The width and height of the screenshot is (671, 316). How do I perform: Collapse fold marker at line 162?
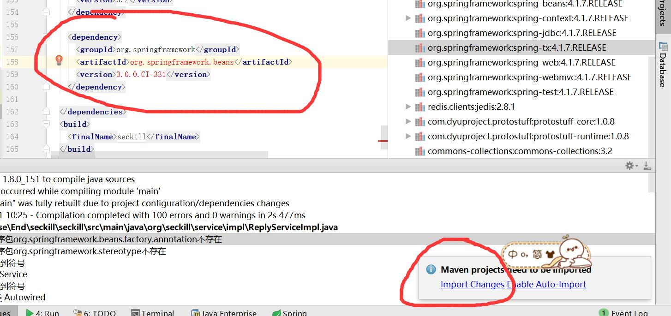click(x=46, y=112)
